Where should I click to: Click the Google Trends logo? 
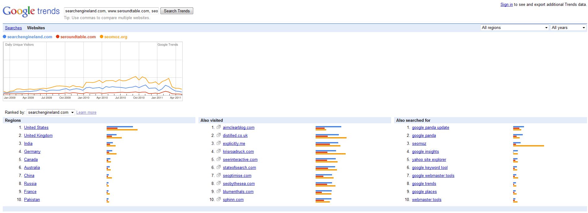point(31,11)
